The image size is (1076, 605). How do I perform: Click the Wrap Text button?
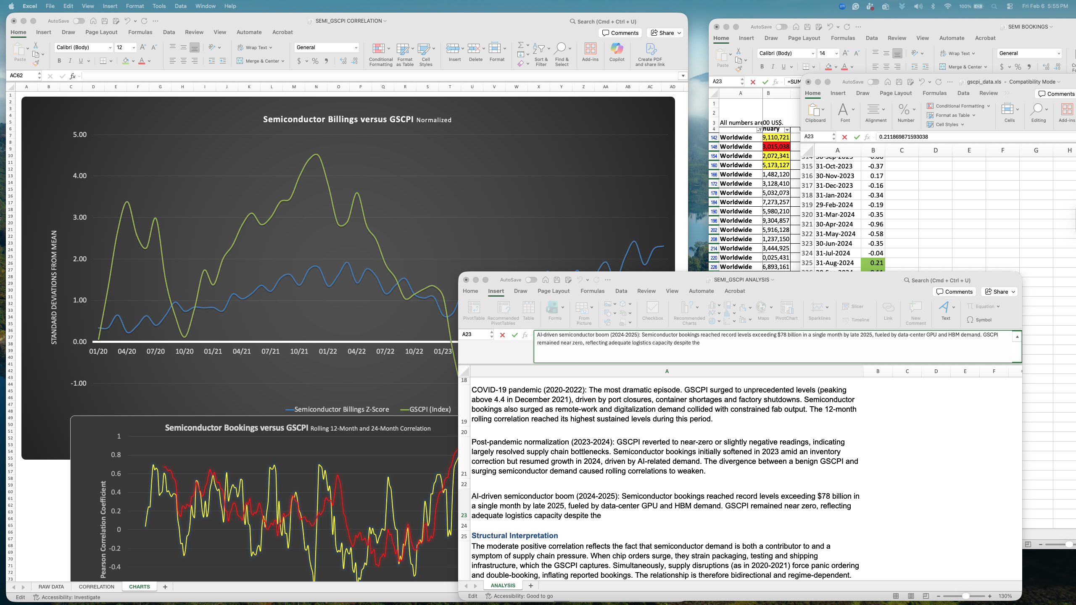[255, 47]
